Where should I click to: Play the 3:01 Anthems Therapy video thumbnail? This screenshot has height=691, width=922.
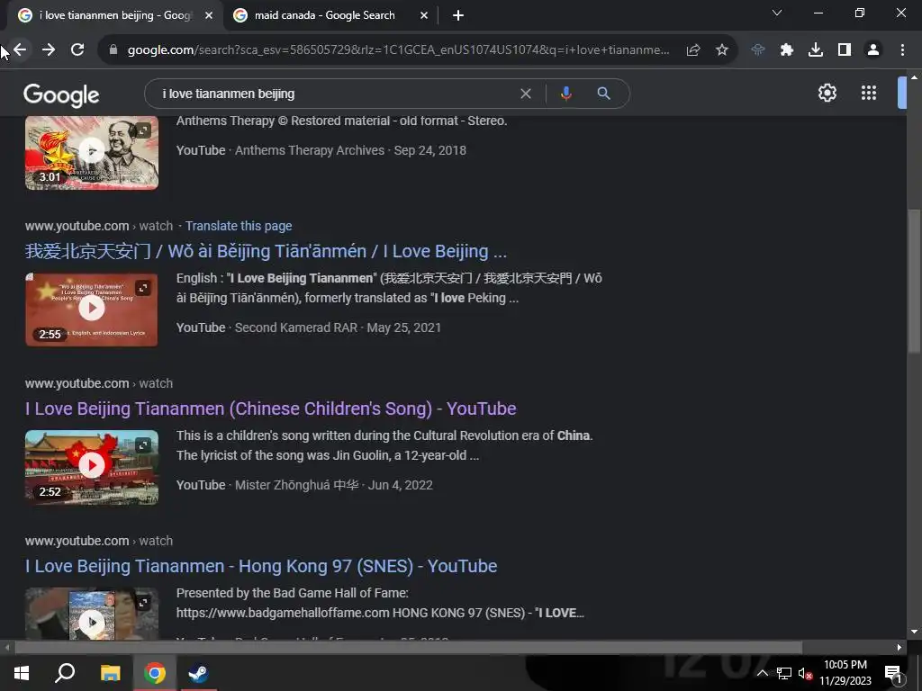pos(92,151)
